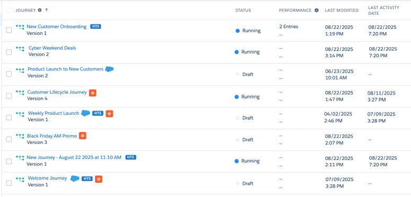Click Salesforce cloud icon on Product Launch to New Customers
This screenshot has height=197, width=411.
click(x=109, y=69)
